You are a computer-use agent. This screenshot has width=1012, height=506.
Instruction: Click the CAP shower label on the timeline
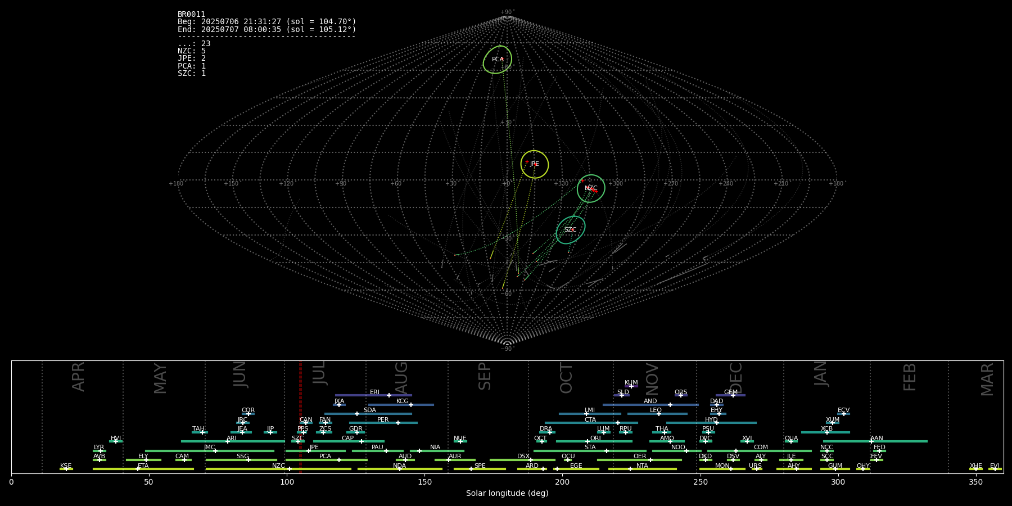point(348,439)
